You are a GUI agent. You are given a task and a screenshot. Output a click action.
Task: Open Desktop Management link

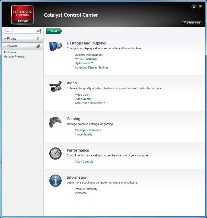[x=88, y=55]
